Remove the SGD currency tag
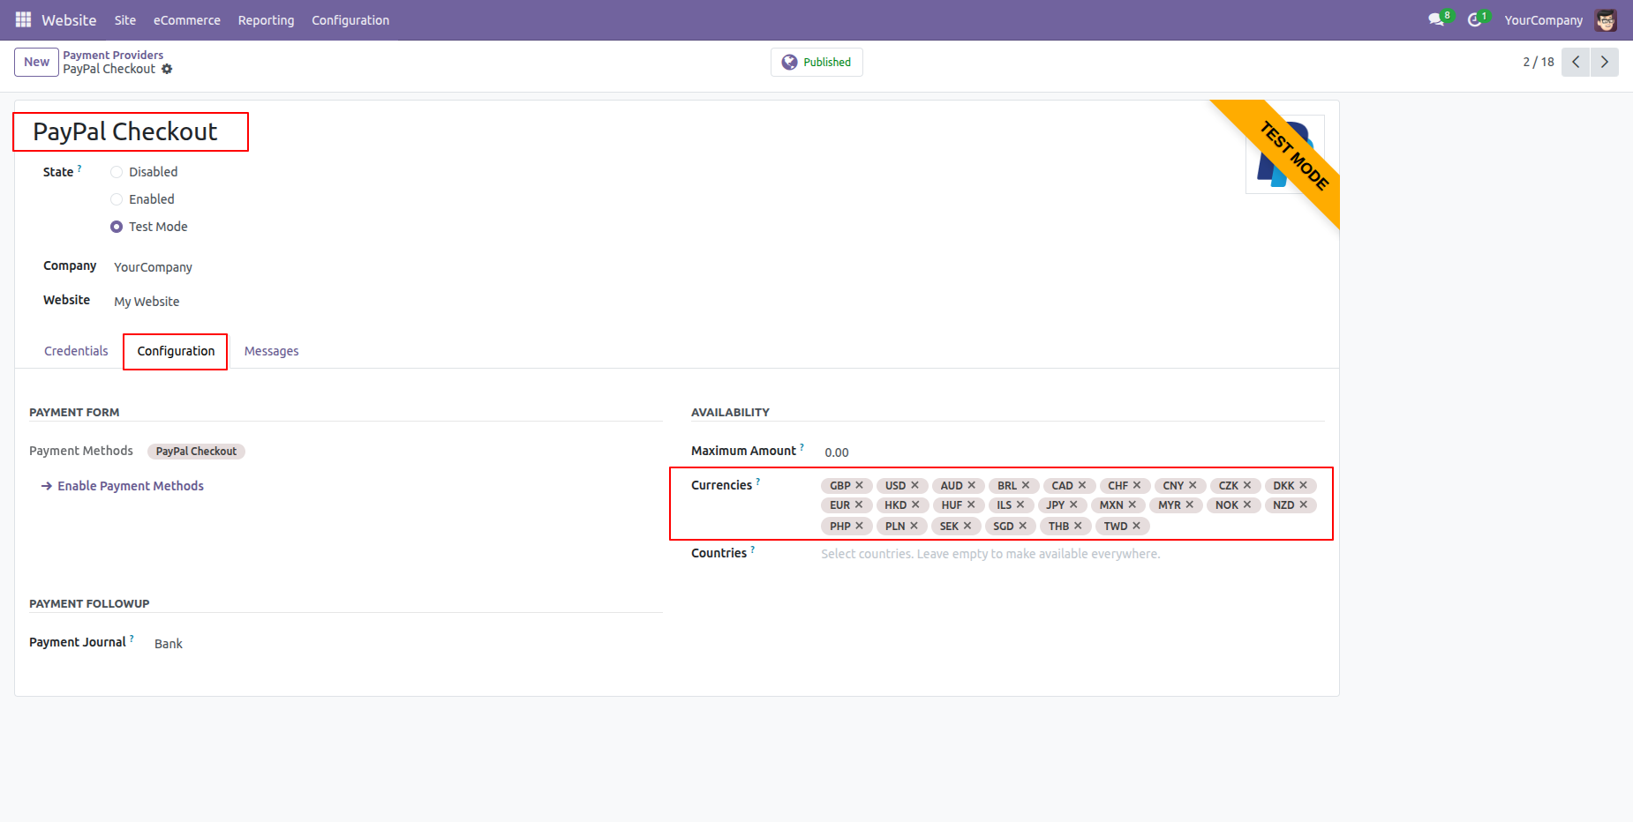This screenshot has width=1633, height=822. pyautogui.click(x=1023, y=526)
